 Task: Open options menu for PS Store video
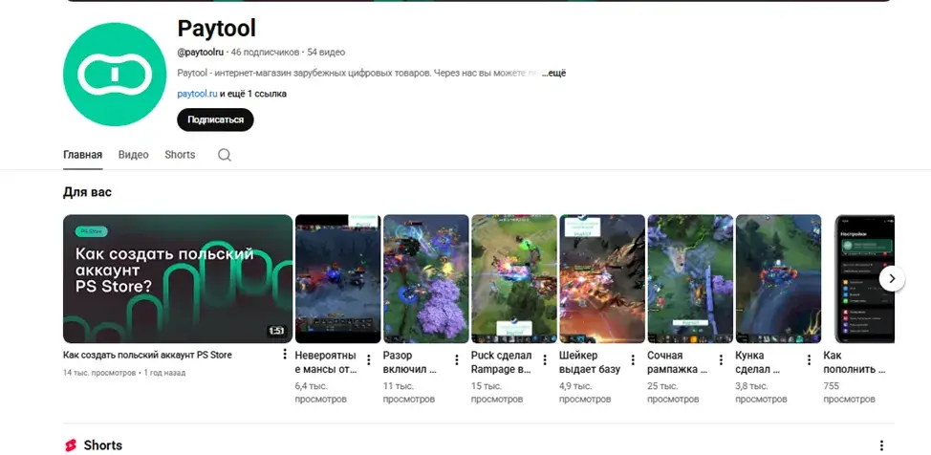[285, 354]
